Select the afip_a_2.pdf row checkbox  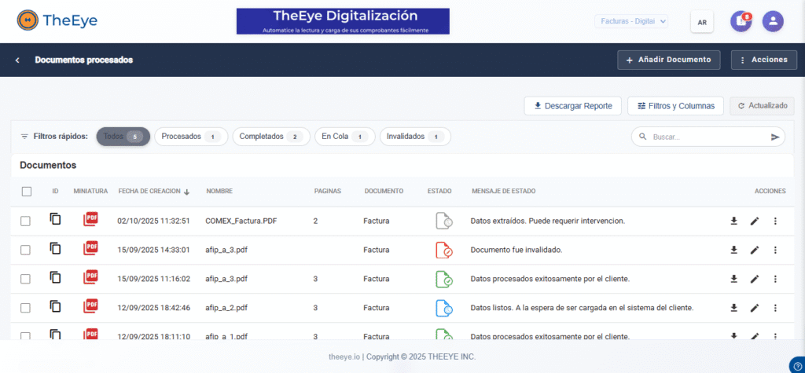pos(25,308)
